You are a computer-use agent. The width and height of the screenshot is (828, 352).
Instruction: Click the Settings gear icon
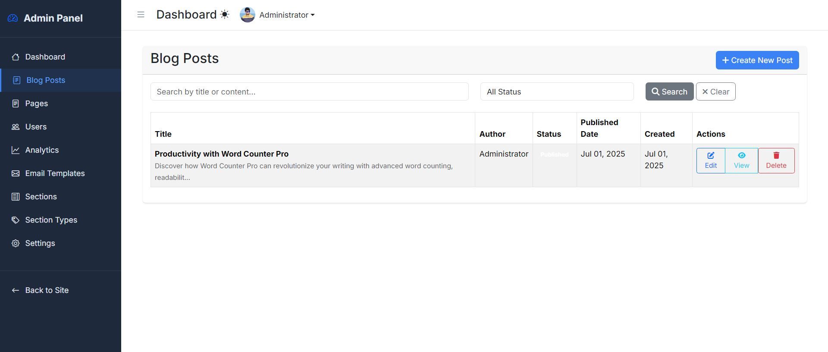pos(16,243)
